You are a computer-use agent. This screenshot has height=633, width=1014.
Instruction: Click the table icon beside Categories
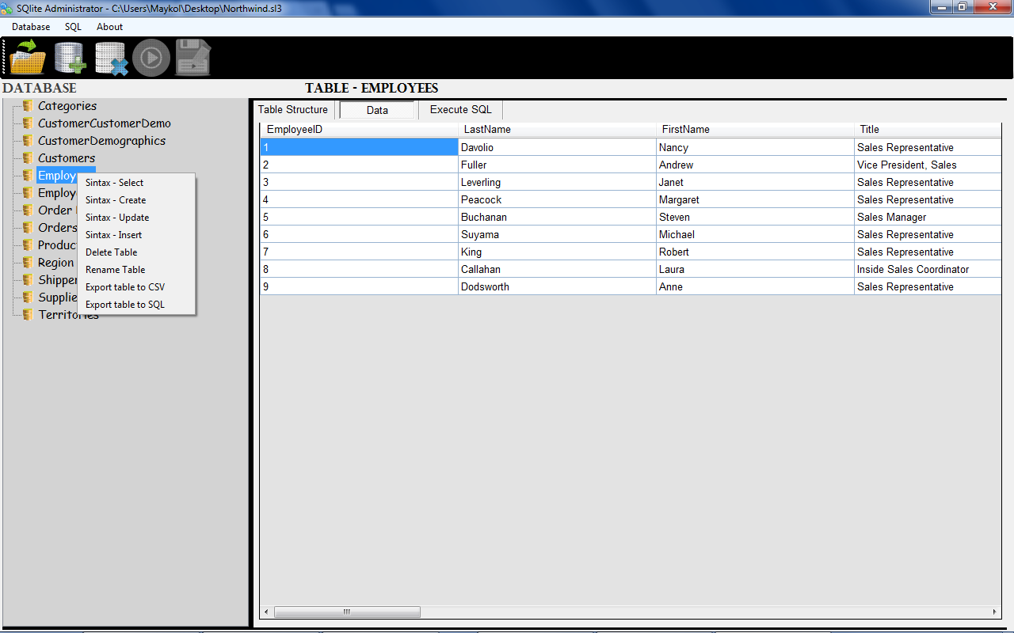(x=25, y=105)
